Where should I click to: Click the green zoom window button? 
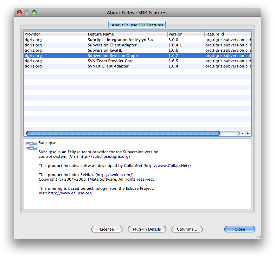click(x=34, y=13)
